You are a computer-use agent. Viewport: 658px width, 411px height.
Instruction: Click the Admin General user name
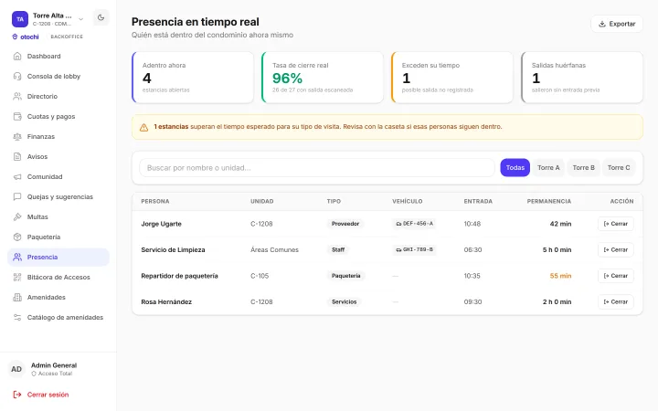[54, 365]
